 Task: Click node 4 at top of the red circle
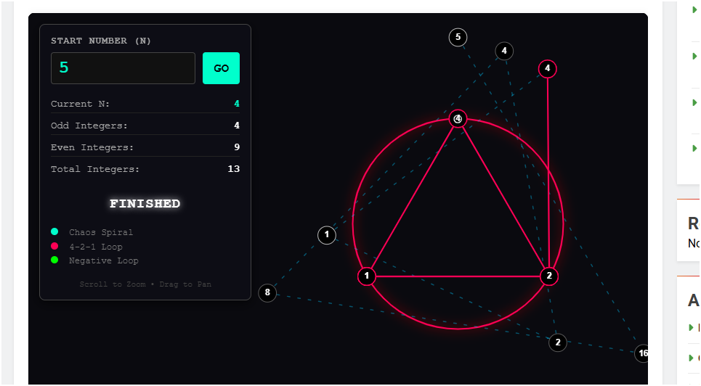[458, 118]
